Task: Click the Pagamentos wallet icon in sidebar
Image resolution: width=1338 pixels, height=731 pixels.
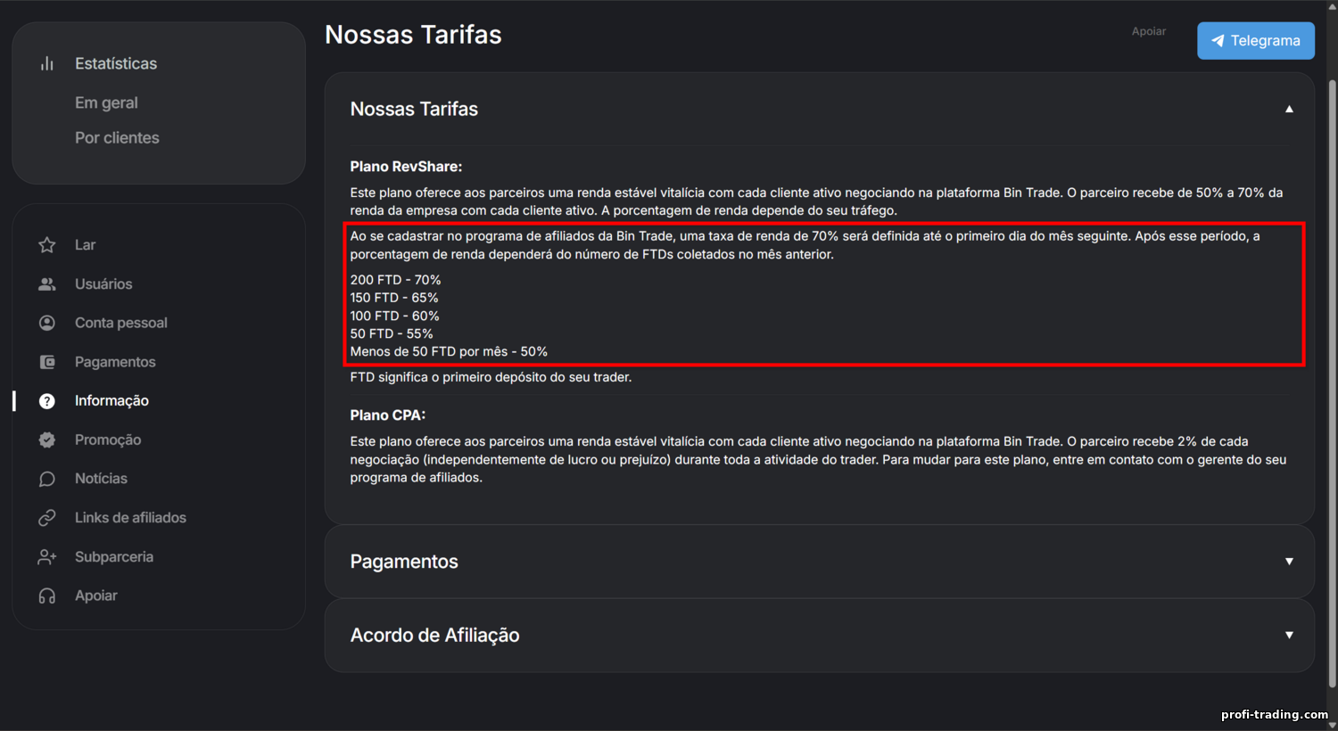Action: pos(47,362)
